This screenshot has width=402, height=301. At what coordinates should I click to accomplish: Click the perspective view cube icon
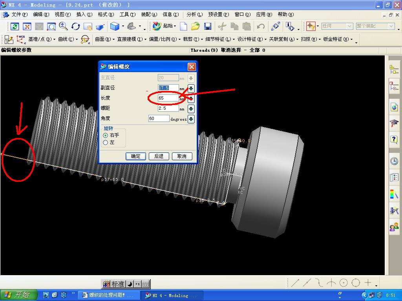pyautogui.click(x=100, y=26)
